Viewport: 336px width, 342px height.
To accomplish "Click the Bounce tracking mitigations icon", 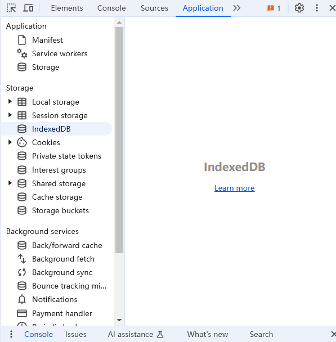I will coord(22,286).
